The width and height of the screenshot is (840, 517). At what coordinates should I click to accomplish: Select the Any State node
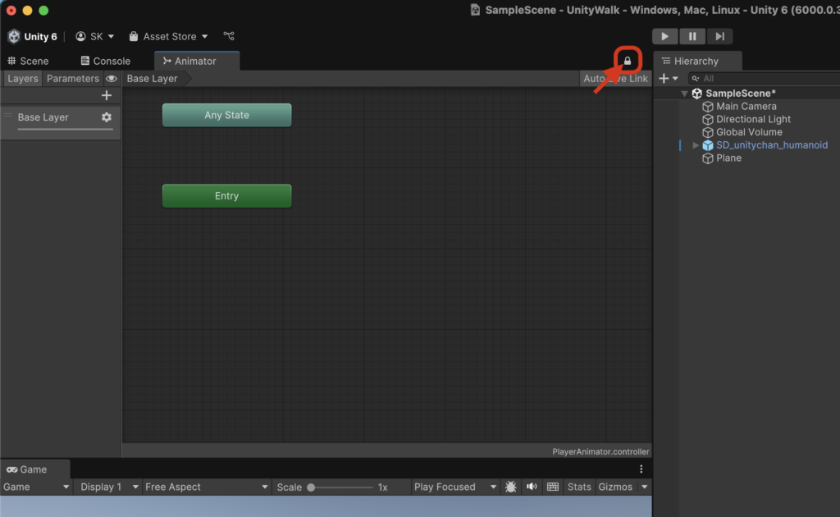pos(226,115)
